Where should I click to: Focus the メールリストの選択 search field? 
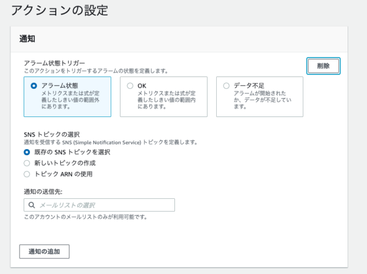(x=99, y=205)
